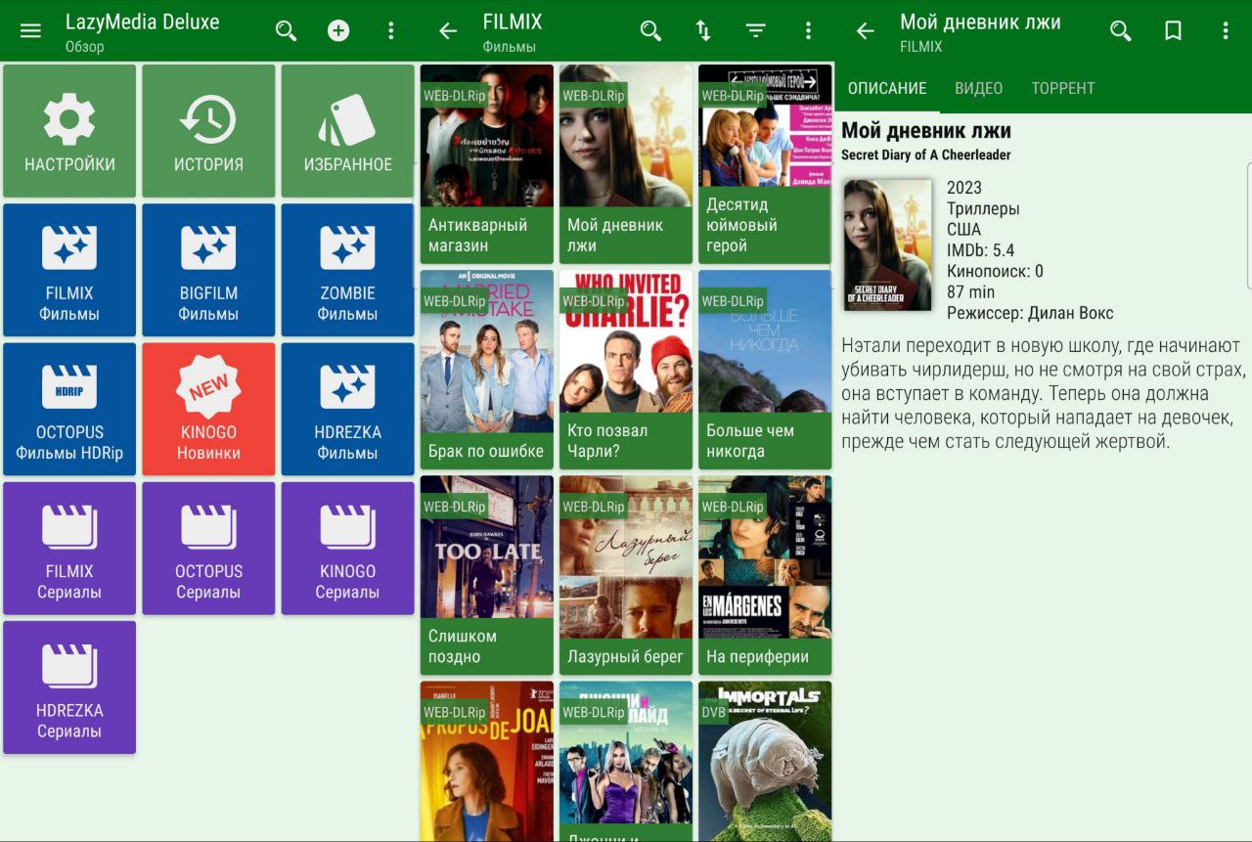Screen dimensions: 1252x842
Task: Go back from the FILMIX films list
Action: 448,30
